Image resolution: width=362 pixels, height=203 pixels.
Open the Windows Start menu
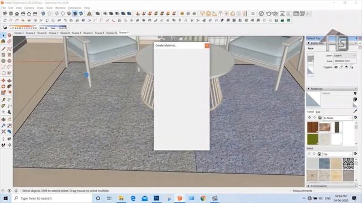point(6,198)
